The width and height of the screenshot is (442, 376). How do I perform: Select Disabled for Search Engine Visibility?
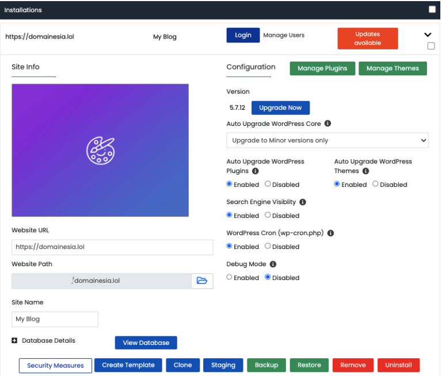click(x=268, y=215)
